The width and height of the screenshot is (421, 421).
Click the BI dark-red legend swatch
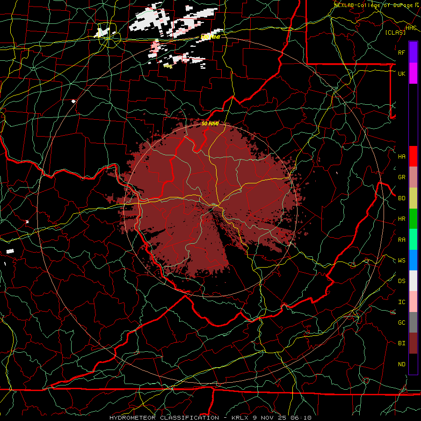tap(413, 343)
